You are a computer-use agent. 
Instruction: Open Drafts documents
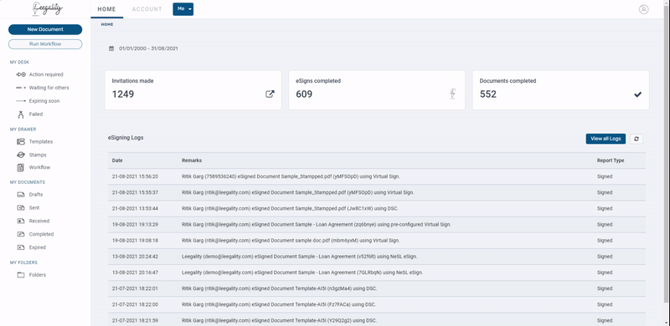tap(36, 195)
